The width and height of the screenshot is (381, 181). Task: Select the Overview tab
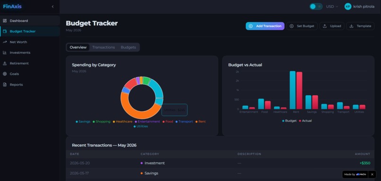coord(78,47)
